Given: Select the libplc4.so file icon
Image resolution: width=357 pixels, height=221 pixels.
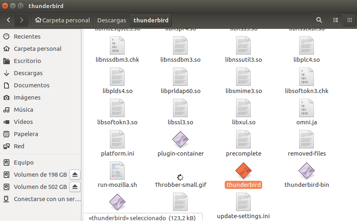Looking at the screenshot, I should pyautogui.click(x=307, y=45).
